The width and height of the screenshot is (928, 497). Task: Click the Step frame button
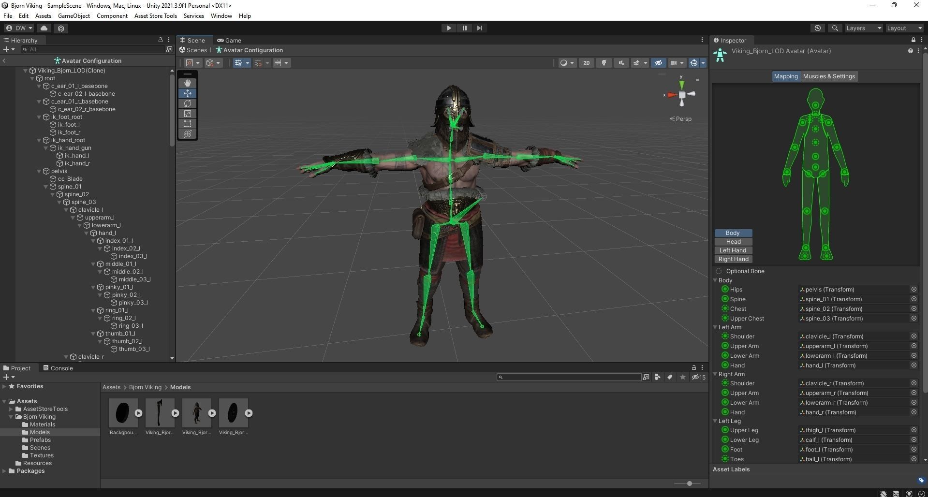click(480, 28)
